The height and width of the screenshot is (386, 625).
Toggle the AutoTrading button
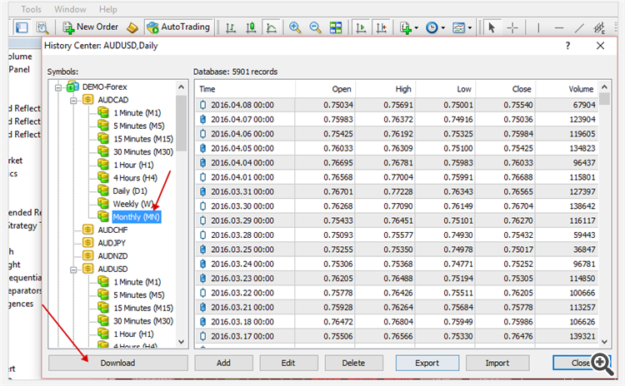click(178, 27)
